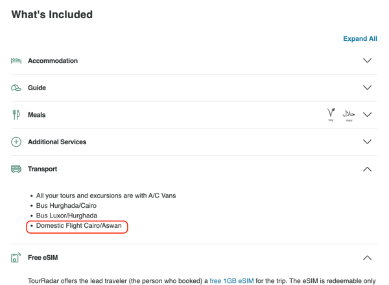The height and width of the screenshot is (285, 389).
Task: Expand the Accommodation section chevron
Action: point(367,60)
